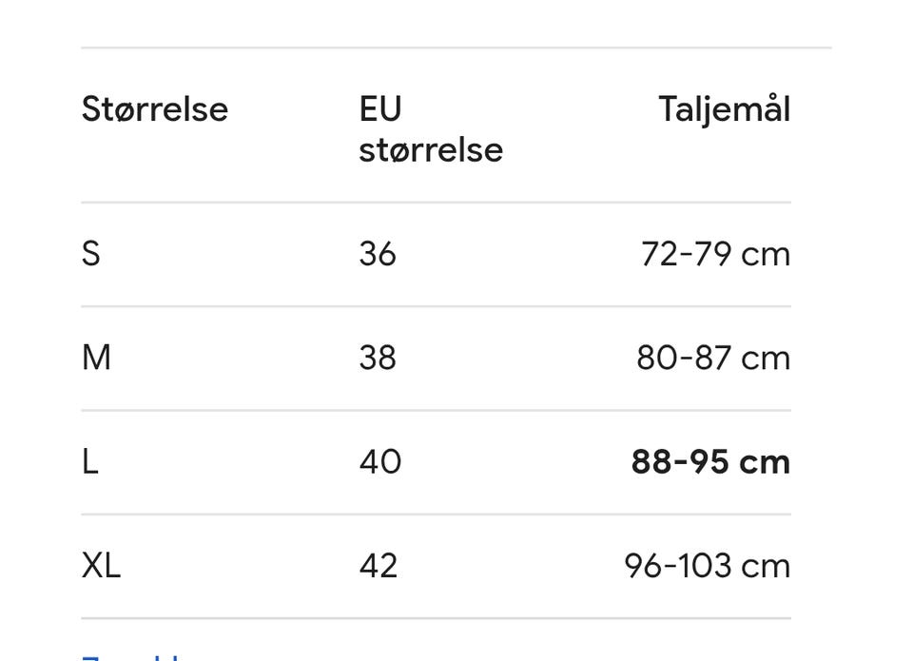Viewport: 913px width, 661px height.
Task: Click the 72-79 cm waist measurement
Action: pyautogui.click(x=715, y=254)
